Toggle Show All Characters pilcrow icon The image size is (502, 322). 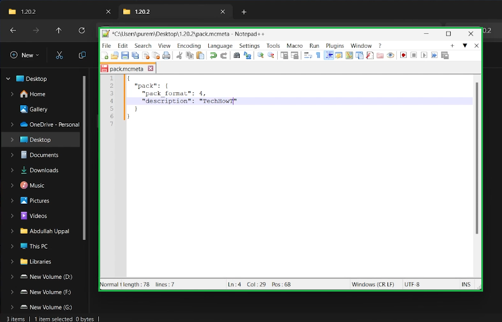[x=318, y=56]
